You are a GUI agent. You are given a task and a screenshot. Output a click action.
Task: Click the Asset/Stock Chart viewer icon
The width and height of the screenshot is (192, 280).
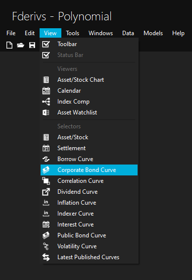pos(46,80)
